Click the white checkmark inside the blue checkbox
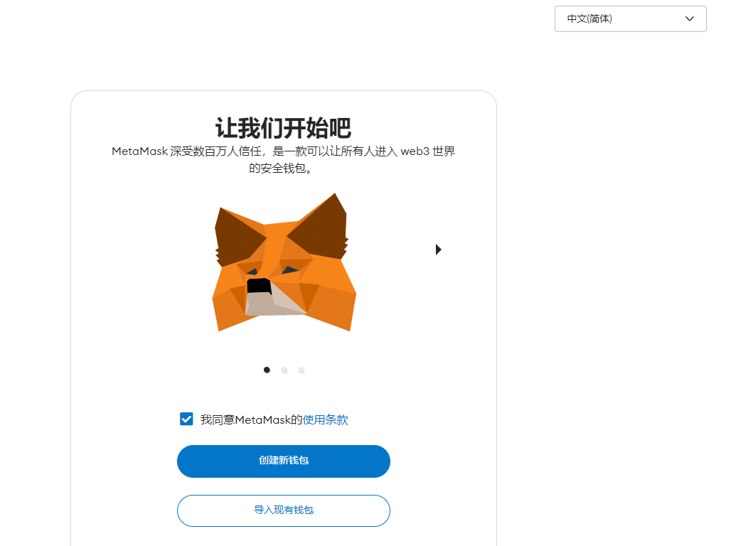Image resolution: width=753 pixels, height=546 pixels. (x=186, y=419)
